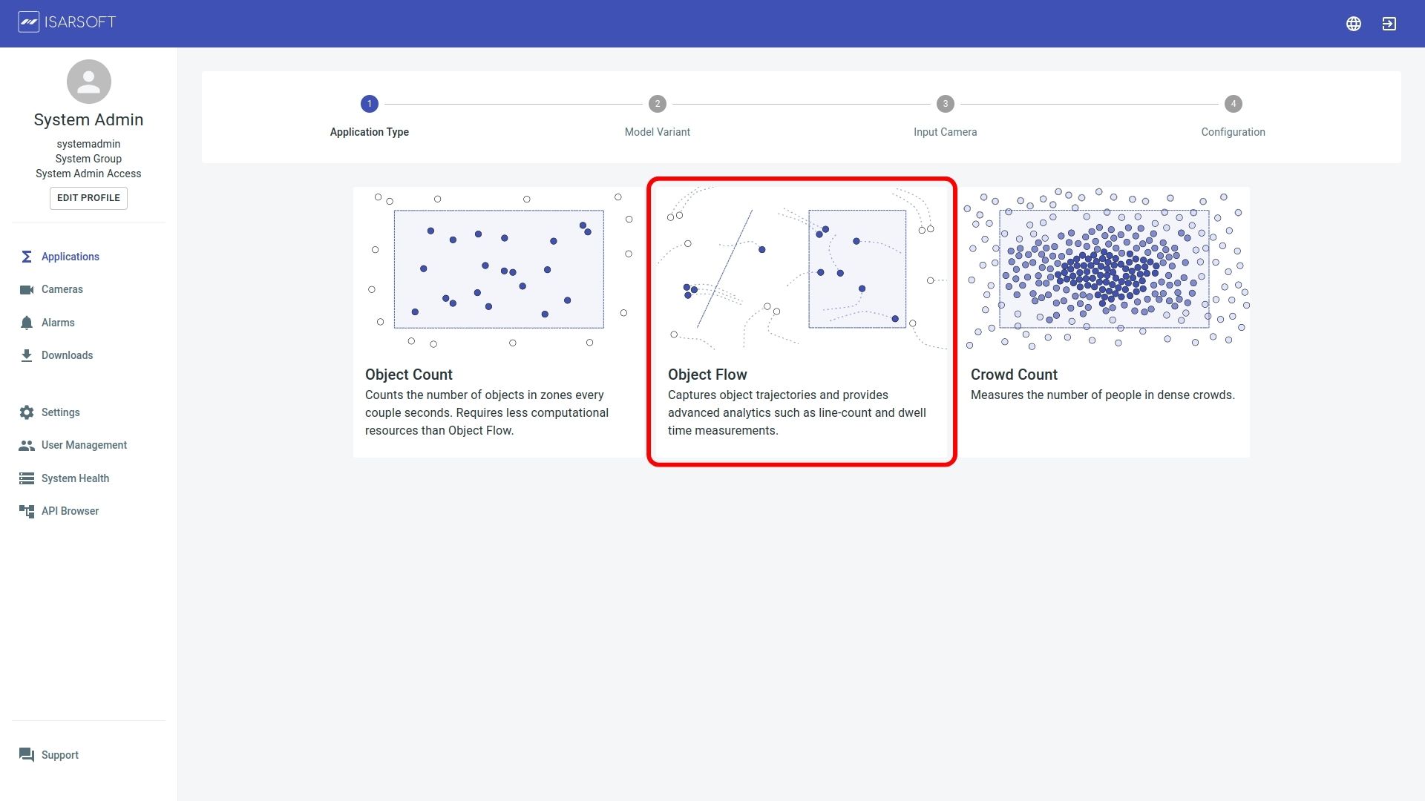Viewport: 1425px width, 801px height.
Task: Click the EDIT PROFILE button
Action: 88,198
